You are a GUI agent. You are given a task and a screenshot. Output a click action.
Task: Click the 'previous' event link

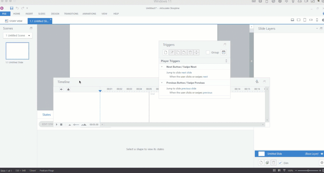tap(208, 93)
